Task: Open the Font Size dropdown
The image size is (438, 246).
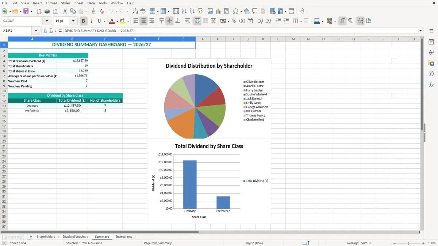Action: 73,21
